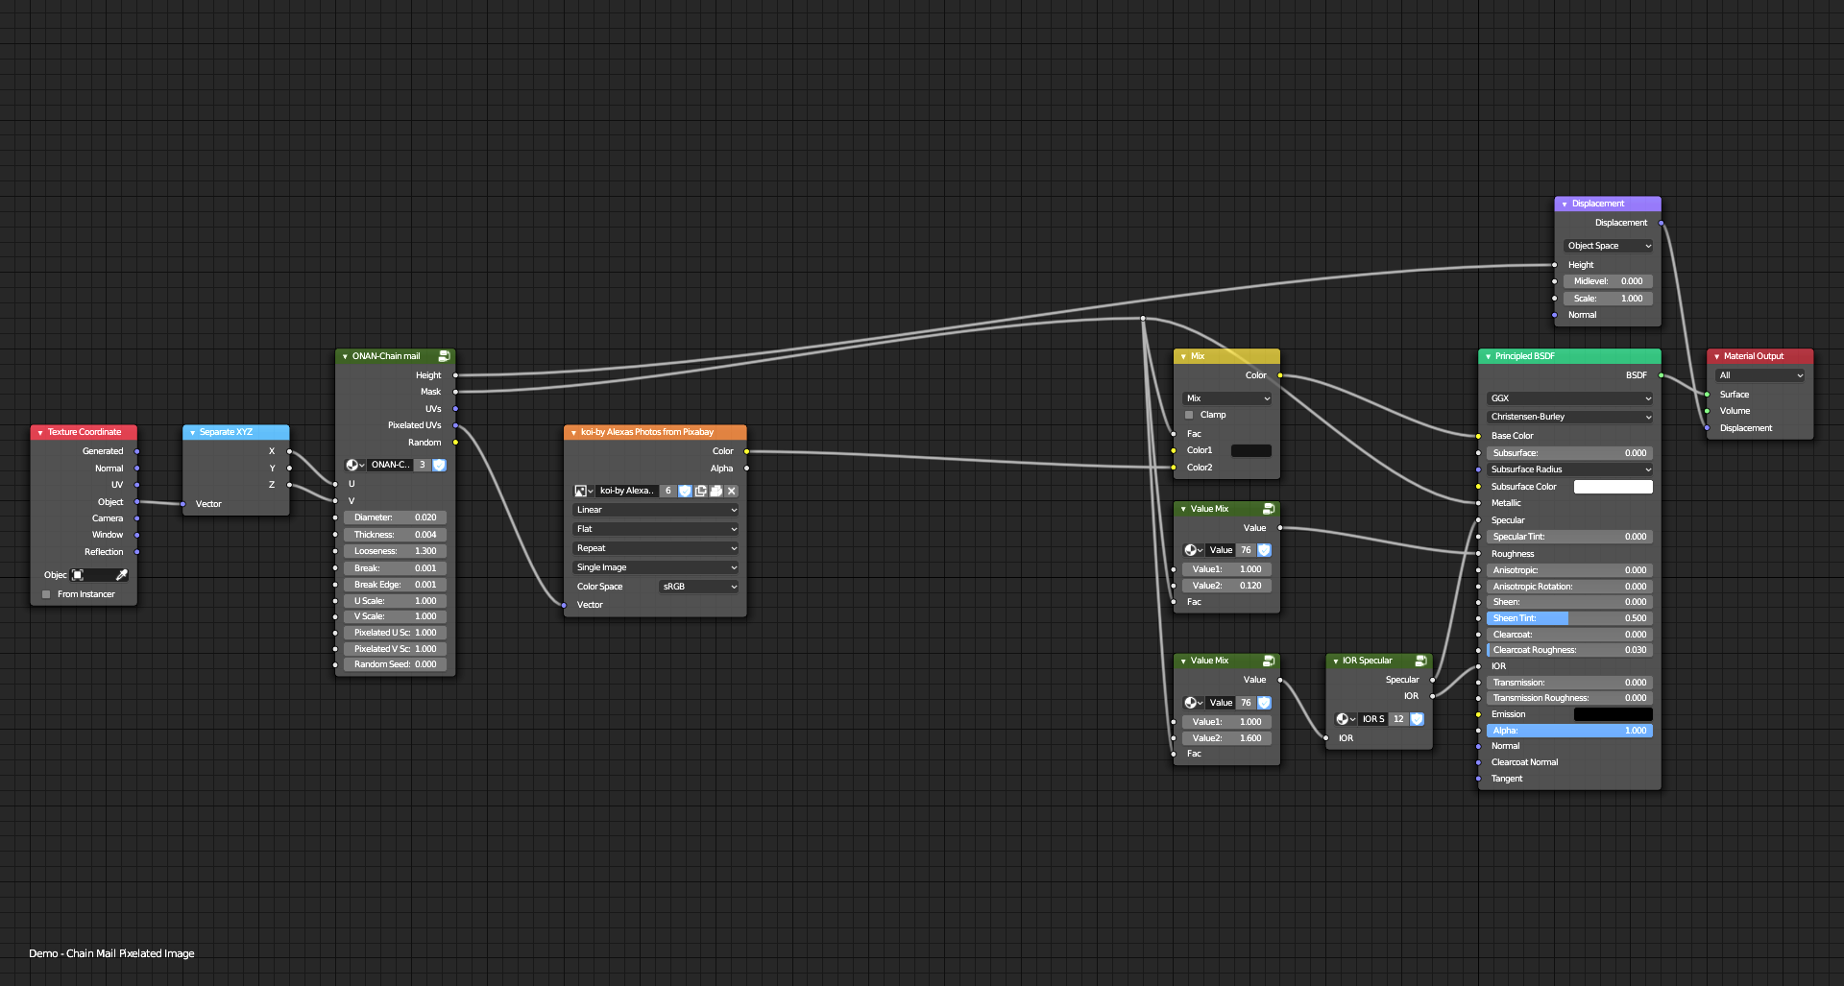
Task: Open a new image via the folder icon
Action: click(x=716, y=491)
